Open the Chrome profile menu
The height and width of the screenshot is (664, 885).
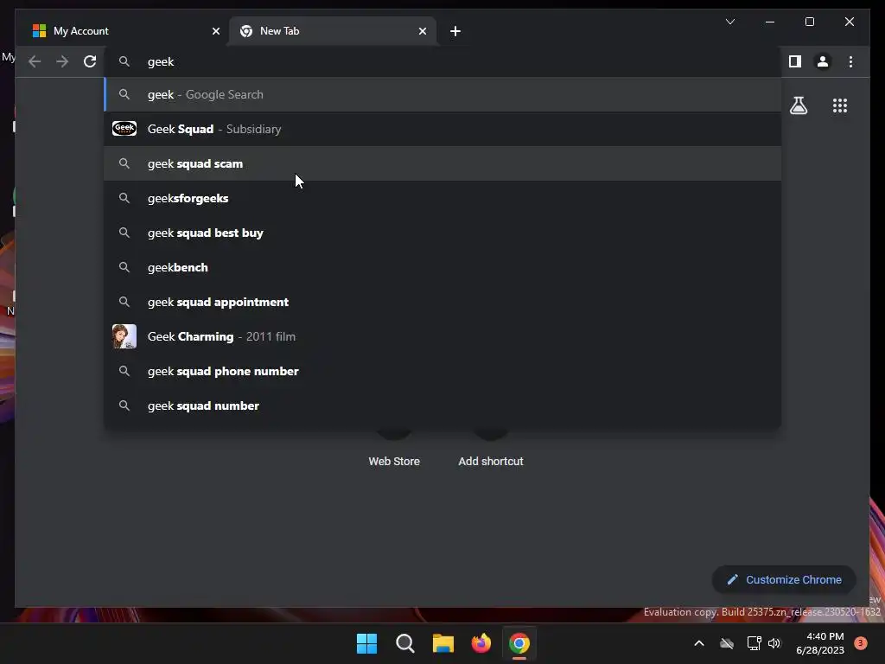point(823,61)
